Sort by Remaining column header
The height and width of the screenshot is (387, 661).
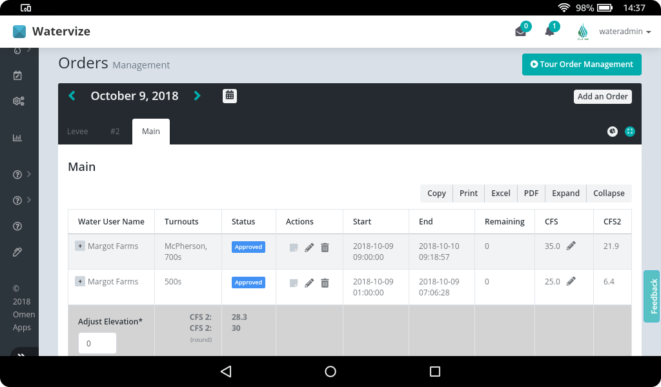tap(505, 221)
